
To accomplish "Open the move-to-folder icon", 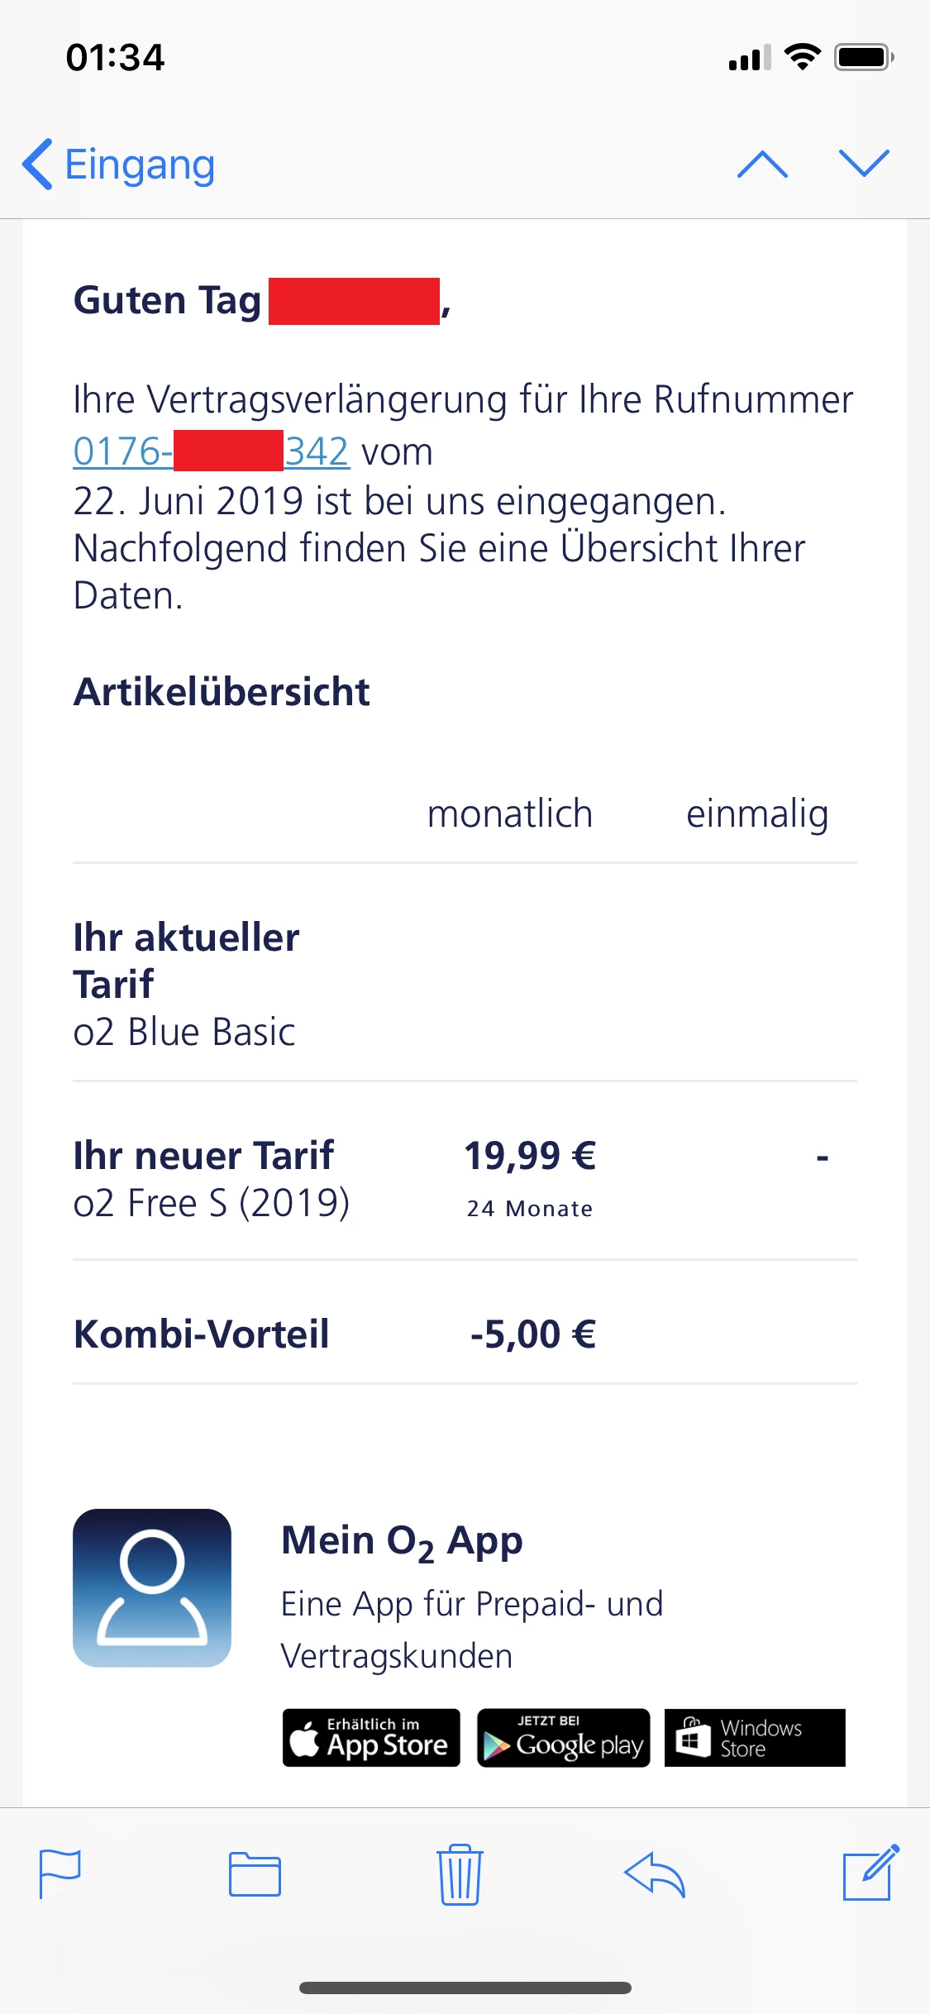I will coord(255,1873).
